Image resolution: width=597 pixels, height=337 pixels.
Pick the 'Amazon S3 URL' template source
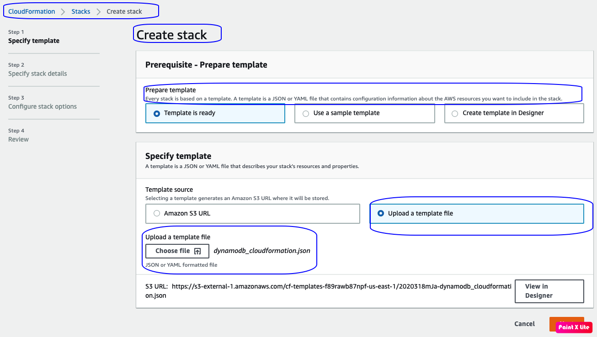(157, 213)
